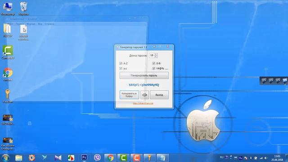Open the orange website link in generator window
This screenshot has height=162, width=288.
143,103
